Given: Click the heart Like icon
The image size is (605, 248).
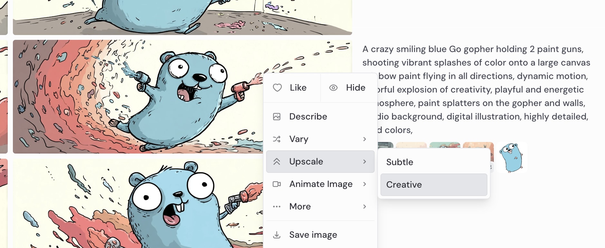Looking at the screenshot, I should coord(277,88).
